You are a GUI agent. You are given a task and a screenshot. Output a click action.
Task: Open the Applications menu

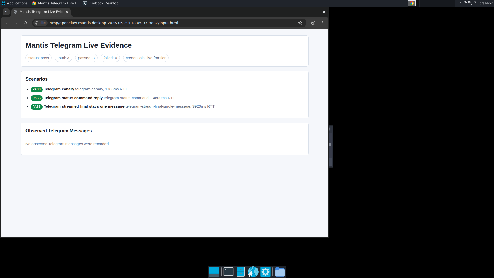coord(14,3)
